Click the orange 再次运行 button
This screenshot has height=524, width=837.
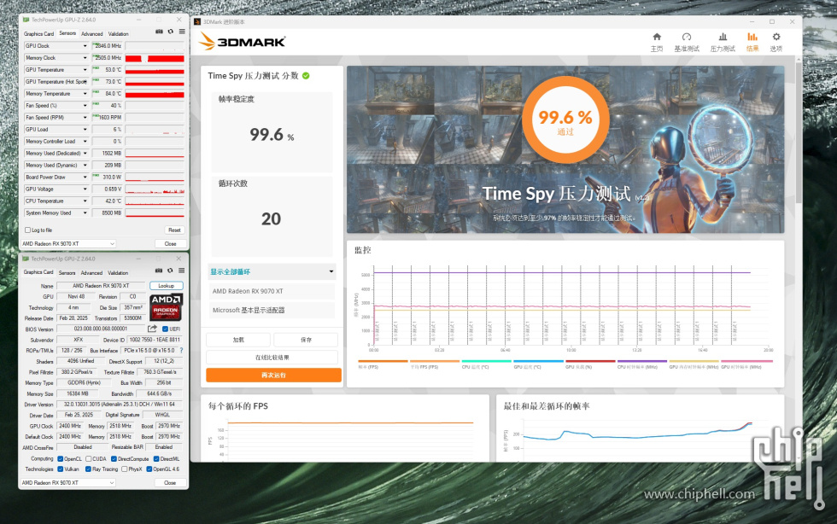273,376
